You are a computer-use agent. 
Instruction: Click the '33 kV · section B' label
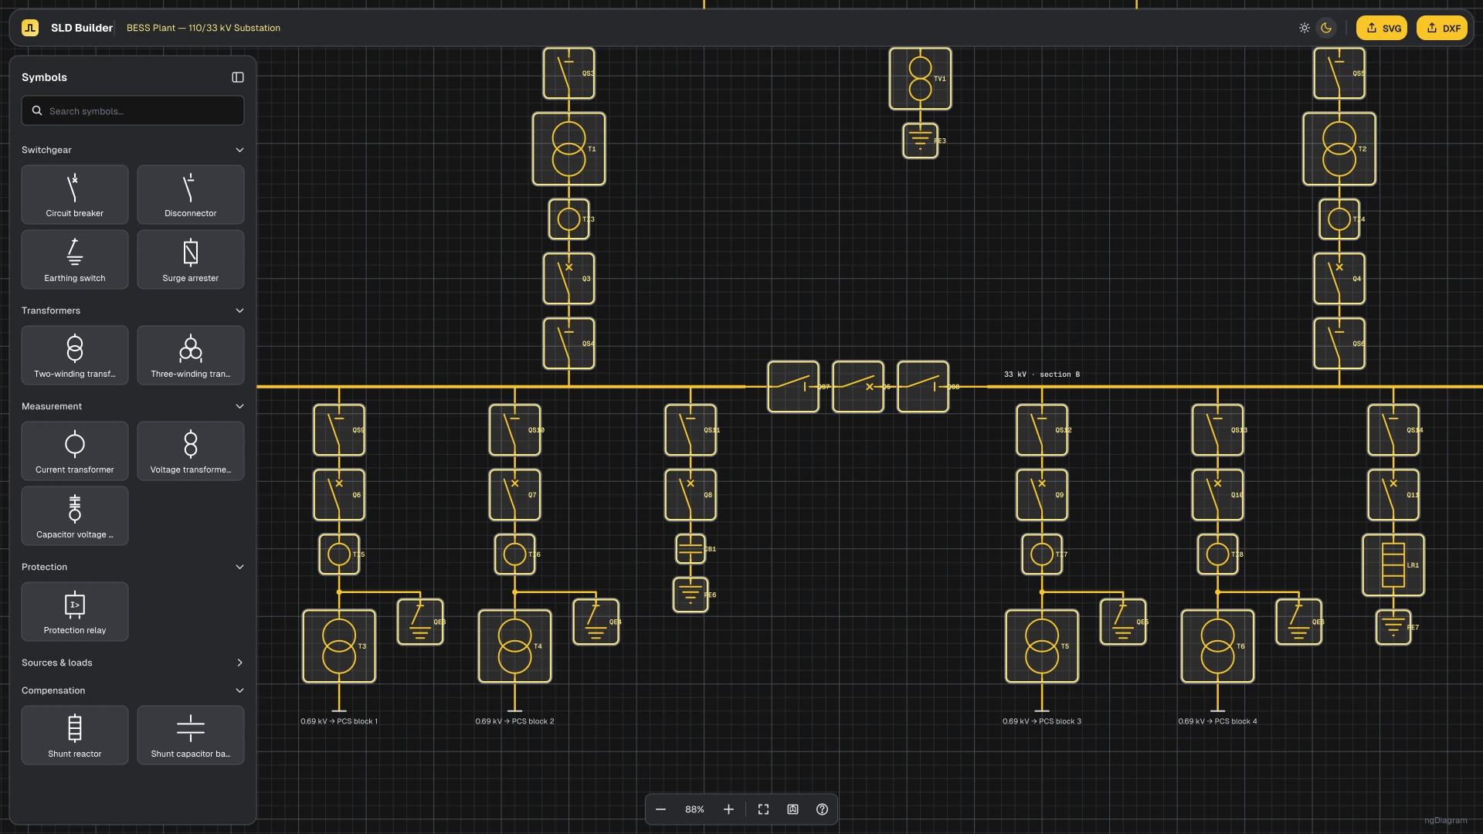1042,375
